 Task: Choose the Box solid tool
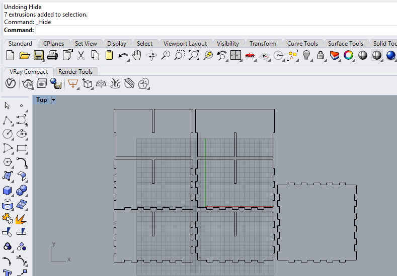click(8, 190)
